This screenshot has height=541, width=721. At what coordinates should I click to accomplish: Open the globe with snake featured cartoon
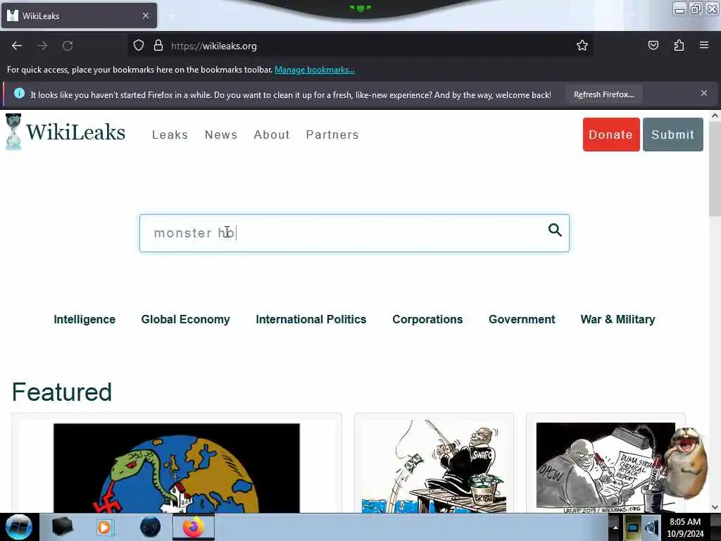point(177,468)
